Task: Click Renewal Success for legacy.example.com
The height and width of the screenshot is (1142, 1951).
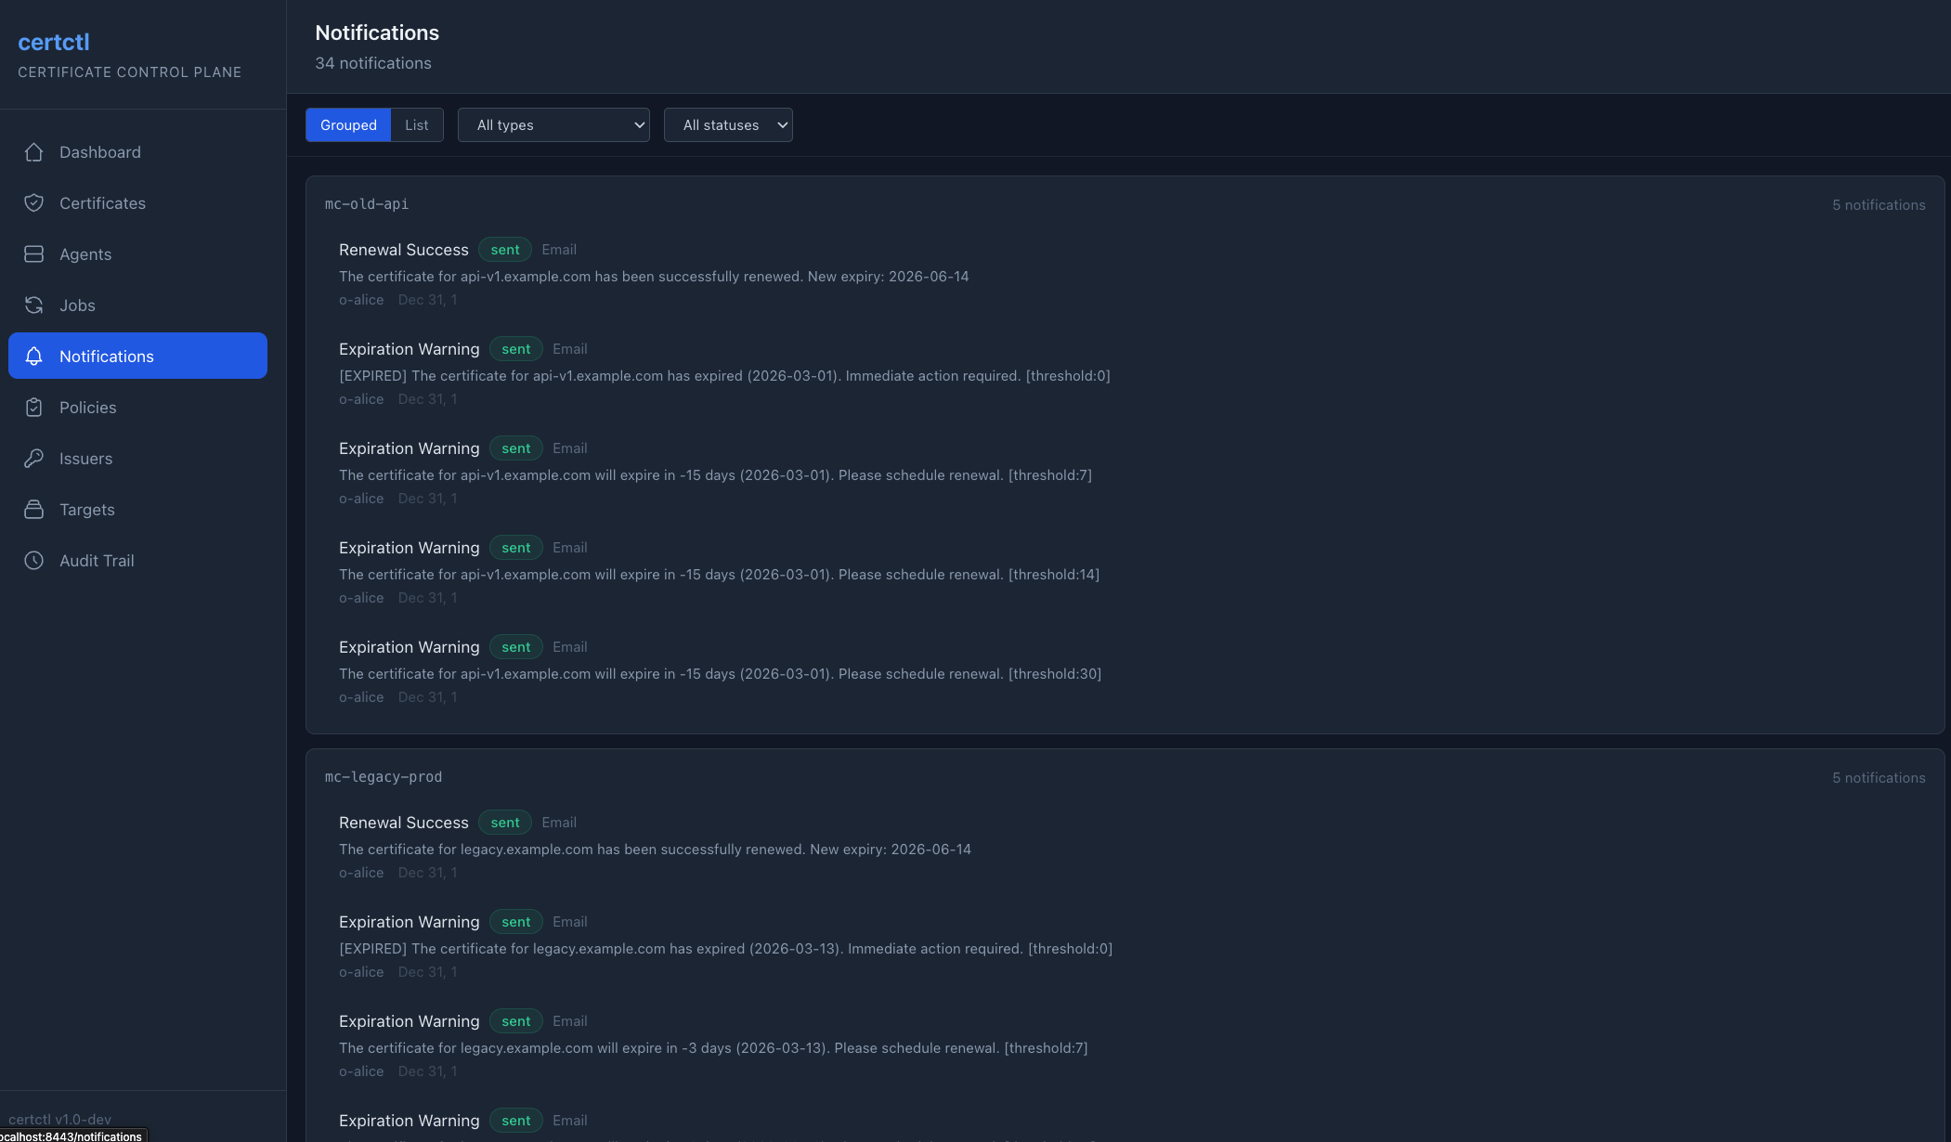Action: tap(404, 823)
